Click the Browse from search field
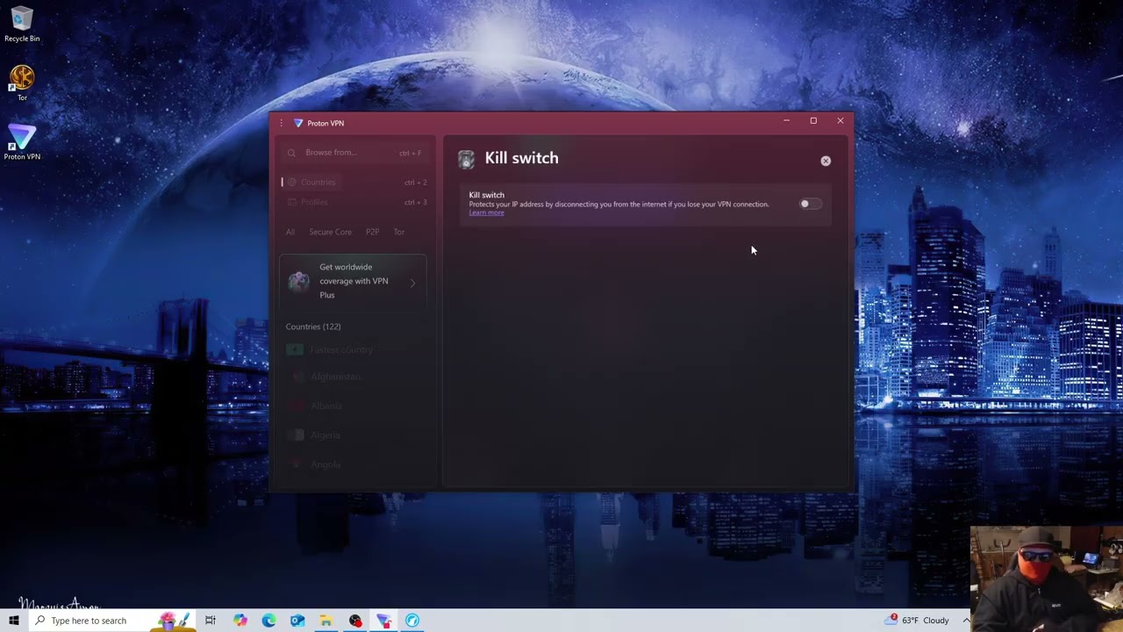The image size is (1123, 632). [354, 153]
